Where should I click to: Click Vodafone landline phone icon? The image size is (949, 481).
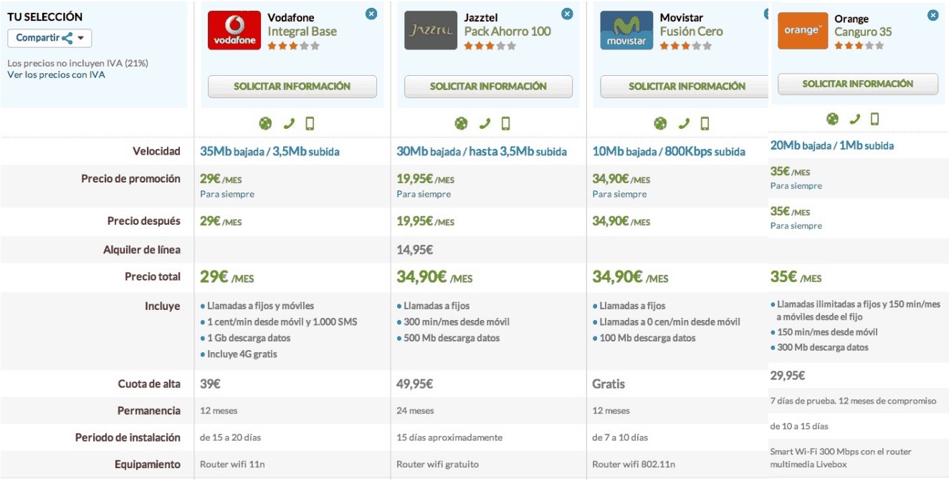289,124
